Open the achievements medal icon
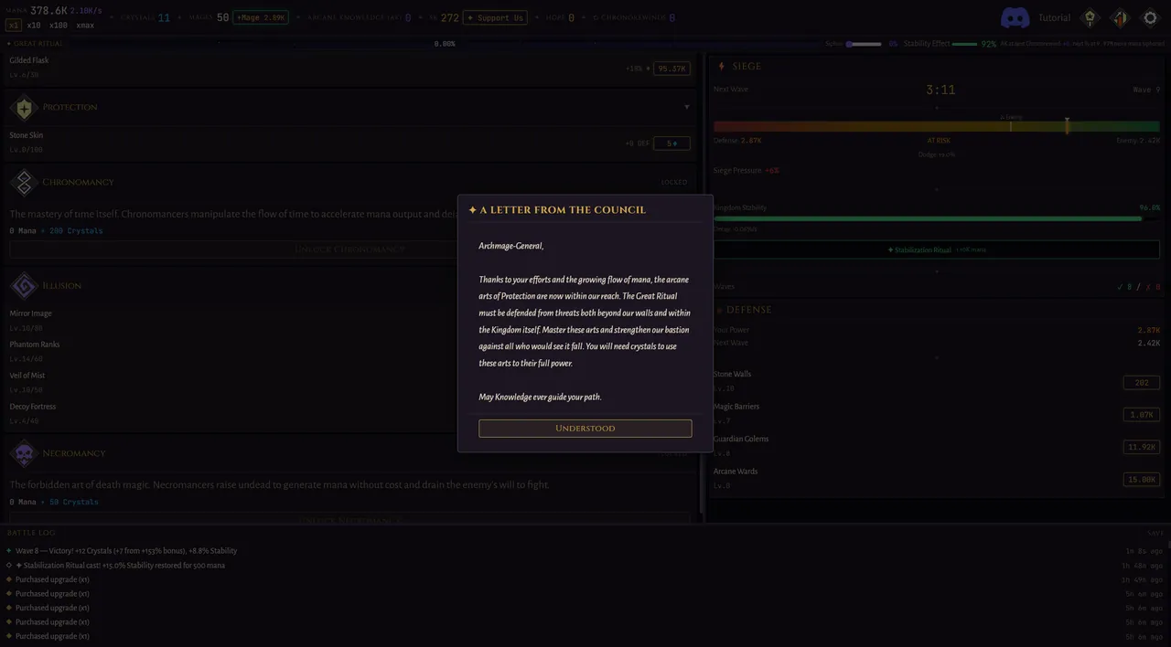 1090,17
